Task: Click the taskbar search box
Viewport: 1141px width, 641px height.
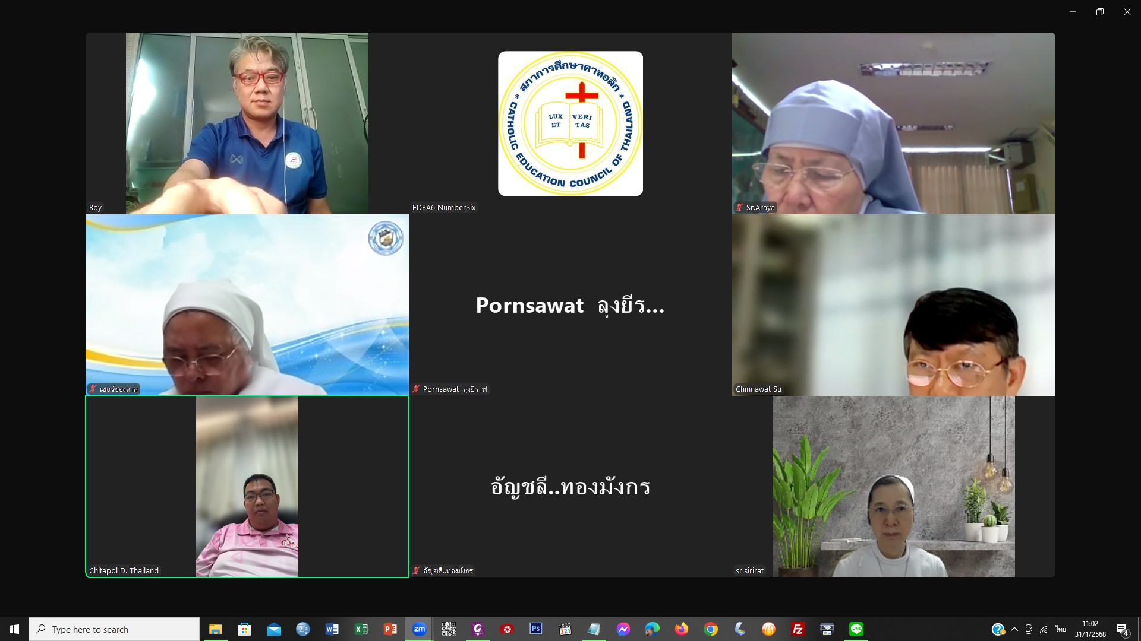Action: point(114,629)
